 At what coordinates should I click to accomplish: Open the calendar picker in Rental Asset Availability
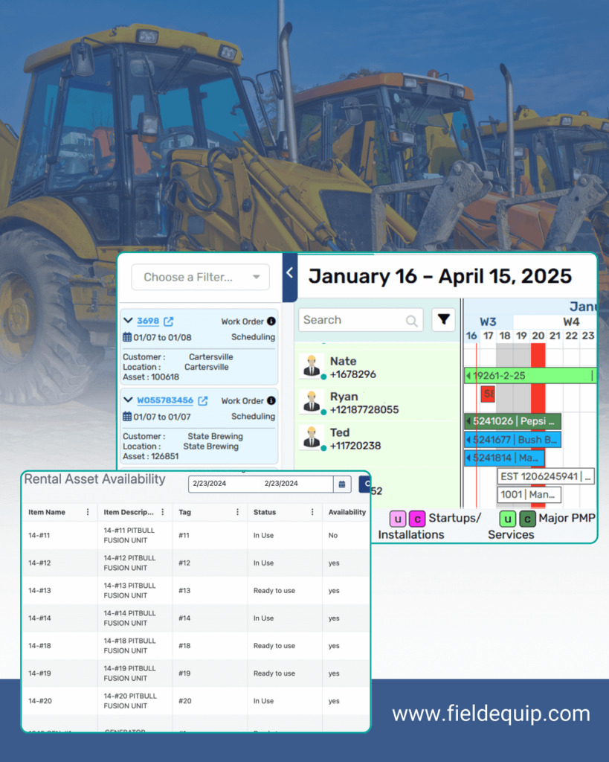tap(342, 484)
